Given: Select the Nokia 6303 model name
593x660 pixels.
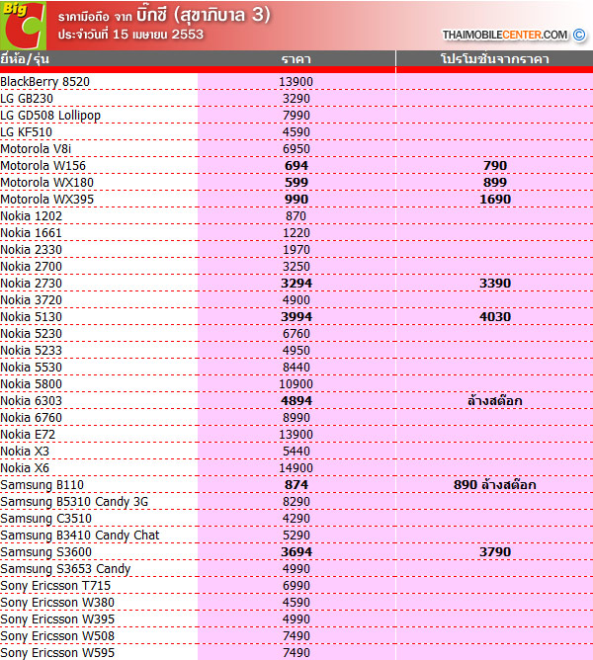Looking at the screenshot, I should (x=32, y=401).
